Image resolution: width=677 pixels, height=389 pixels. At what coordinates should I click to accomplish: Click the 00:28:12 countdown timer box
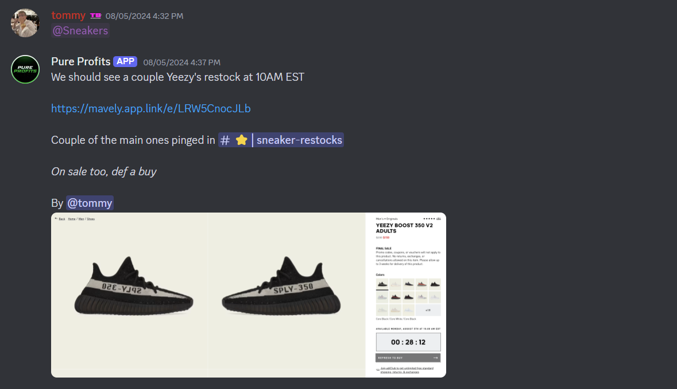tap(408, 342)
